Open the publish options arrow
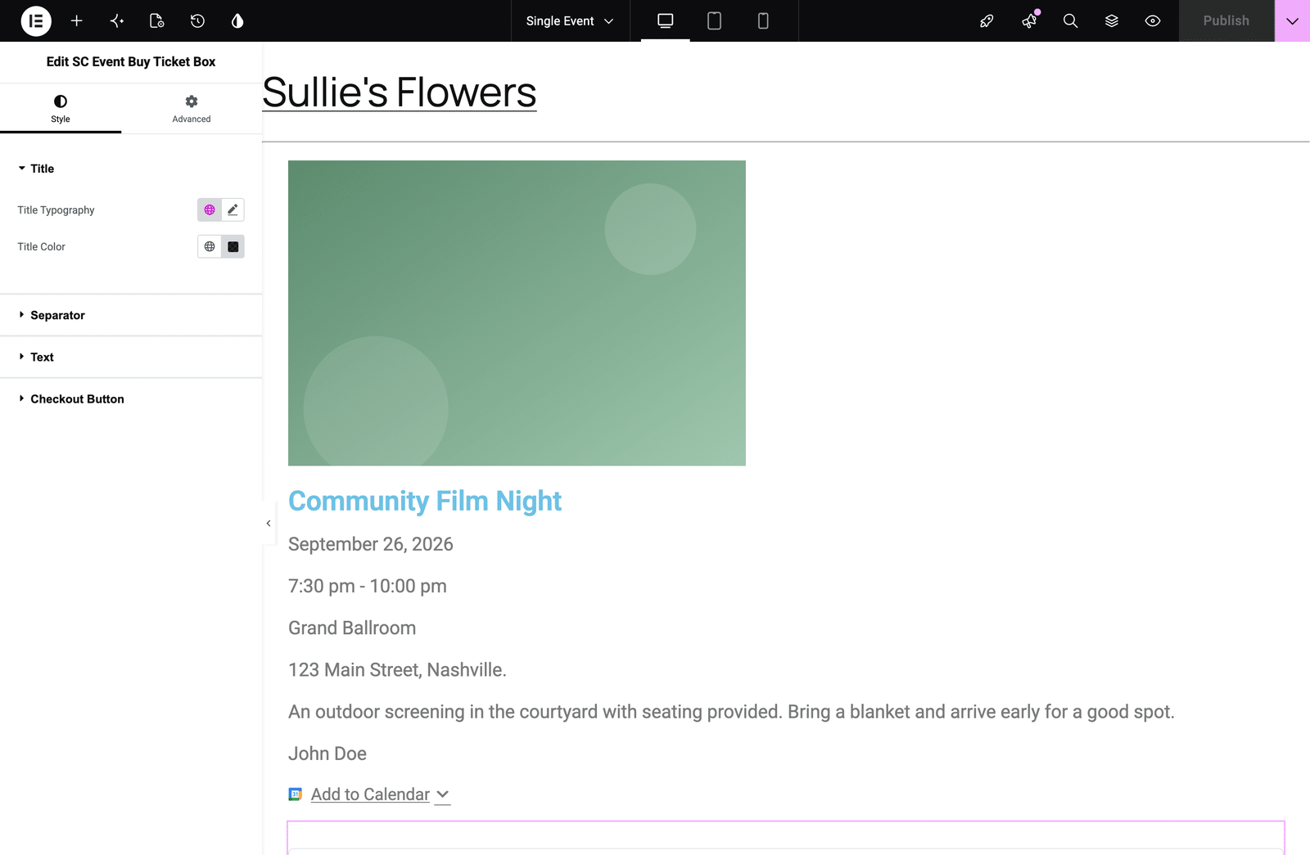Image resolution: width=1310 pixels, height=855 pixels. [1293, 20]
